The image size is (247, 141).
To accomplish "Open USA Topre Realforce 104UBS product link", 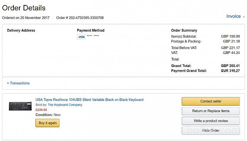I will click(89, 100).
